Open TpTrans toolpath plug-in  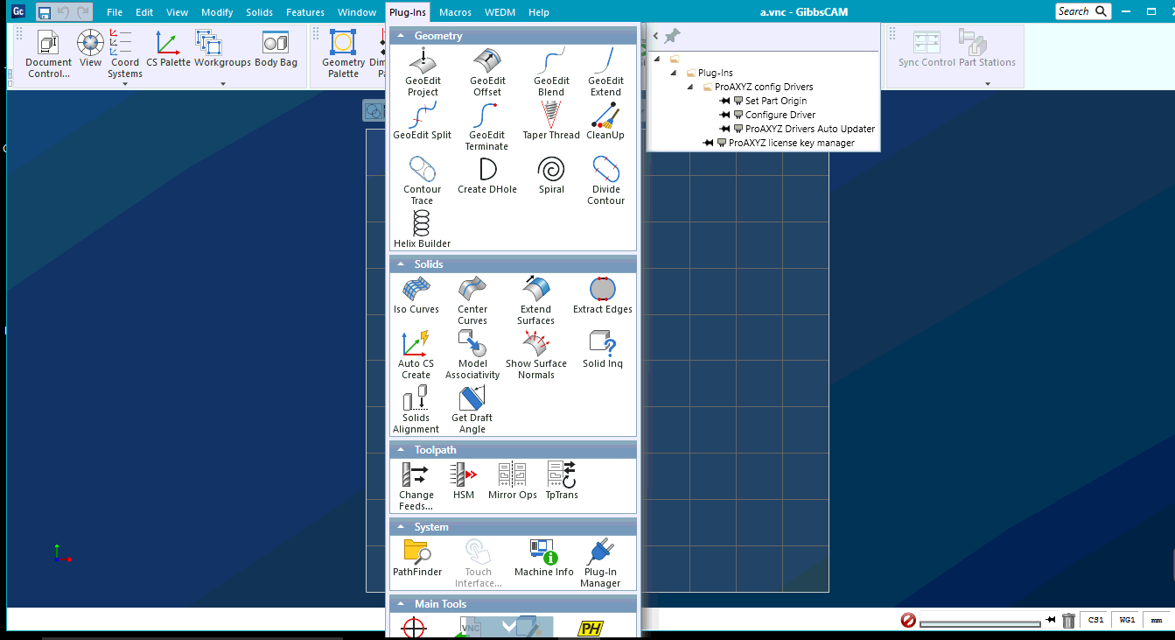(x=562, y=481)
